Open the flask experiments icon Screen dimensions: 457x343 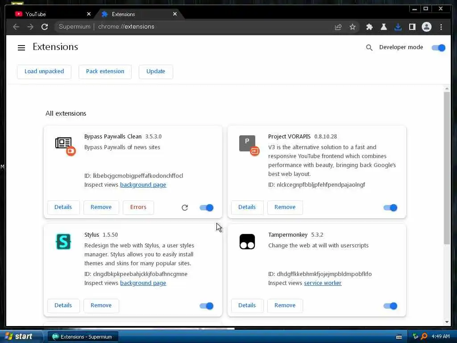click(383, 27)
